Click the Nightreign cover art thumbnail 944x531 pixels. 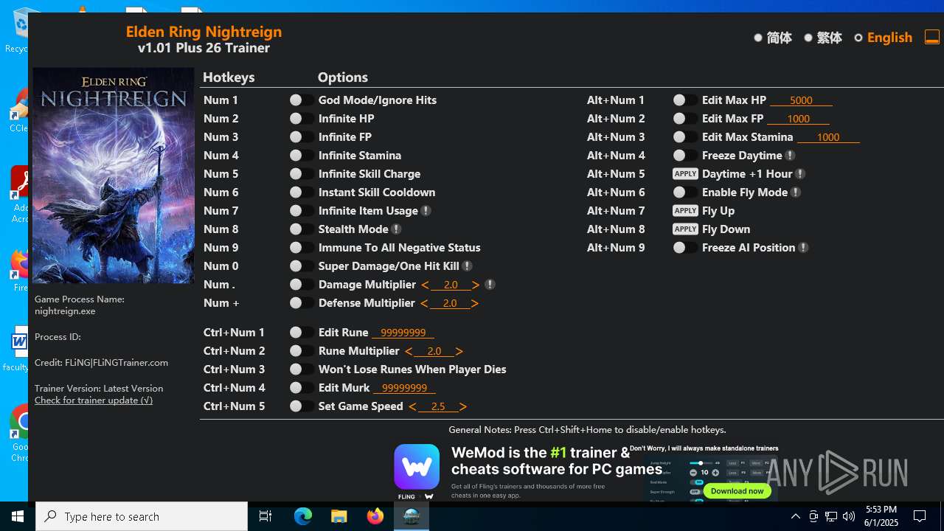pos(113,176)
